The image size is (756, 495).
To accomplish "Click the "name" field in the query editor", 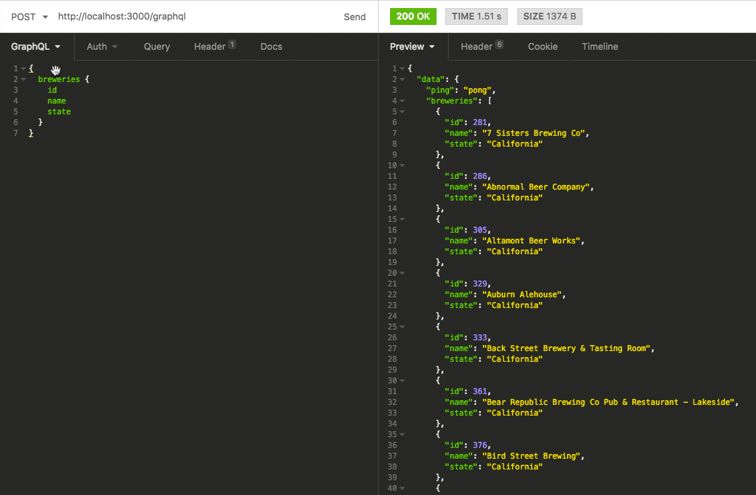I will click(56, 101).
